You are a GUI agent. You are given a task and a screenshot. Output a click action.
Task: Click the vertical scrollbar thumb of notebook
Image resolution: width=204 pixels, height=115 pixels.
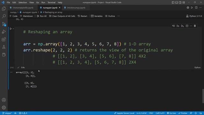(203, 96)
